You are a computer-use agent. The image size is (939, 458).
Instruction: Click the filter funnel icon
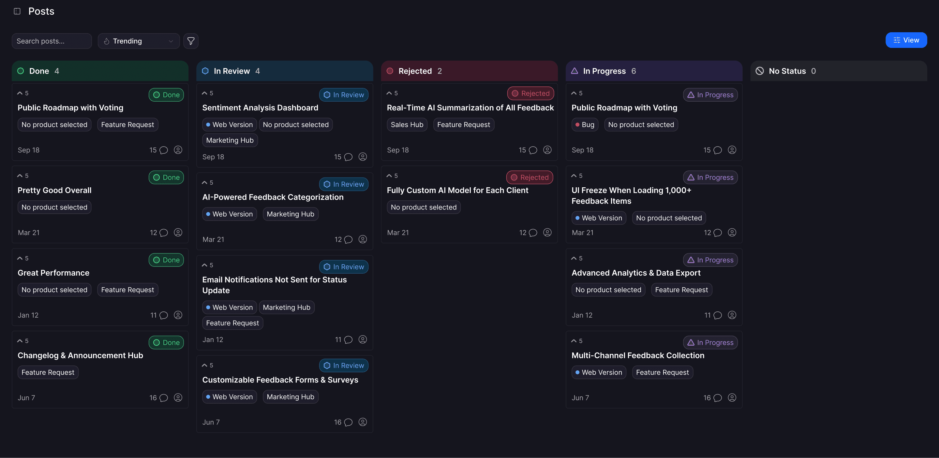191,41
